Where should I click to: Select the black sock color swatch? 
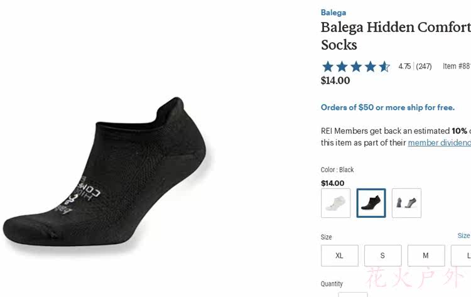(371, 203)
